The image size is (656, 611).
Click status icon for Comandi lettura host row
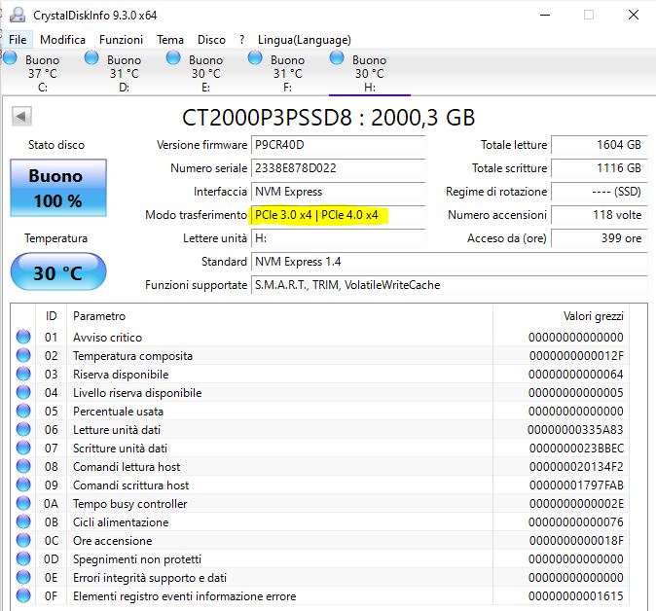coord(23,466)
